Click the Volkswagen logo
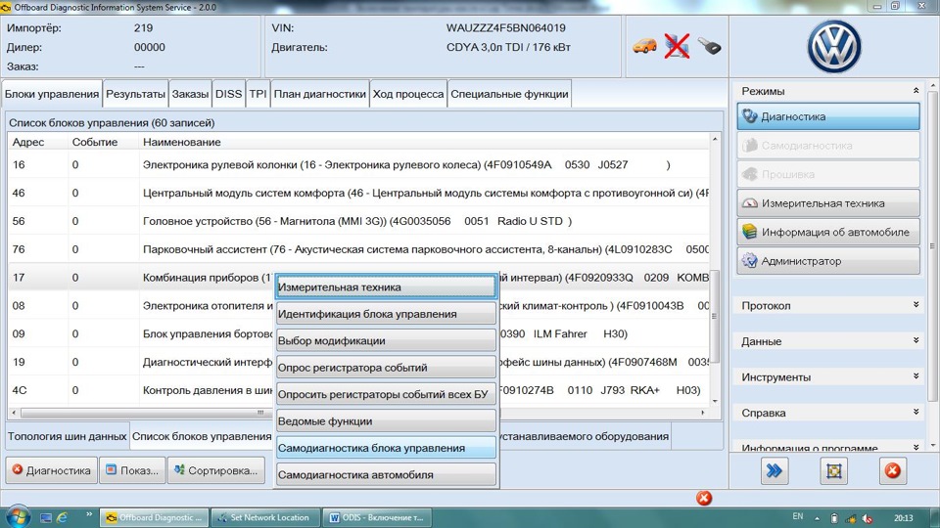Viewport: 940px width, 528px height. (834, 47)
